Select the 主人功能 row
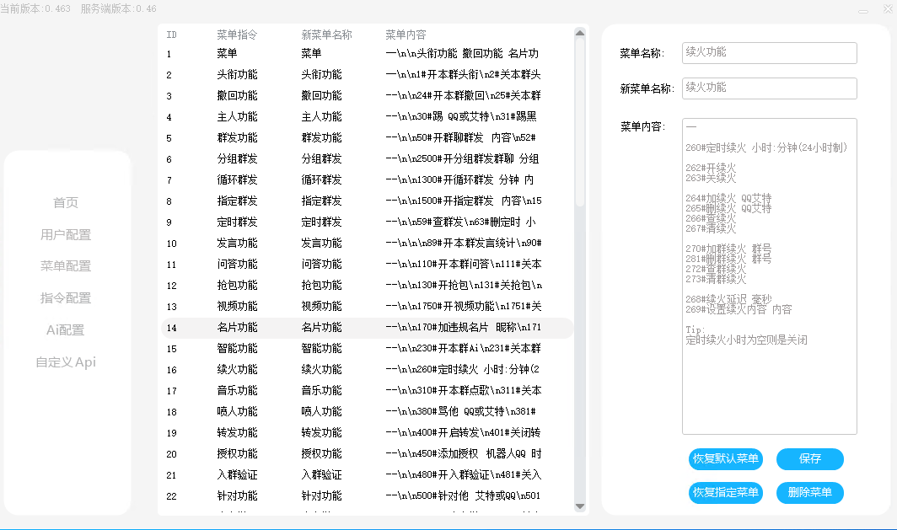 (368, 117)
